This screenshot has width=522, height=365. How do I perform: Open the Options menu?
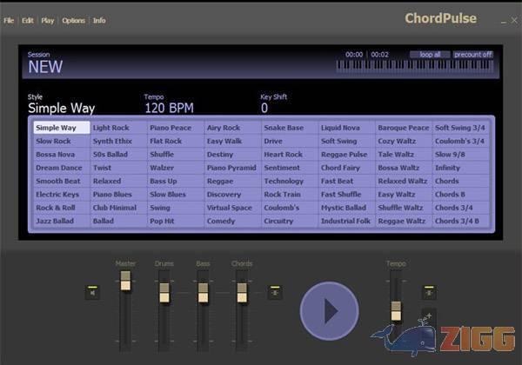[x=74, y=20]
